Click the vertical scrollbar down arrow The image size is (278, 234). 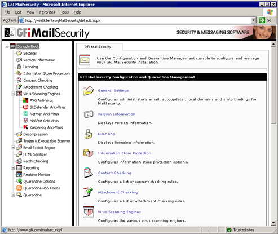(x=273, y=223)
